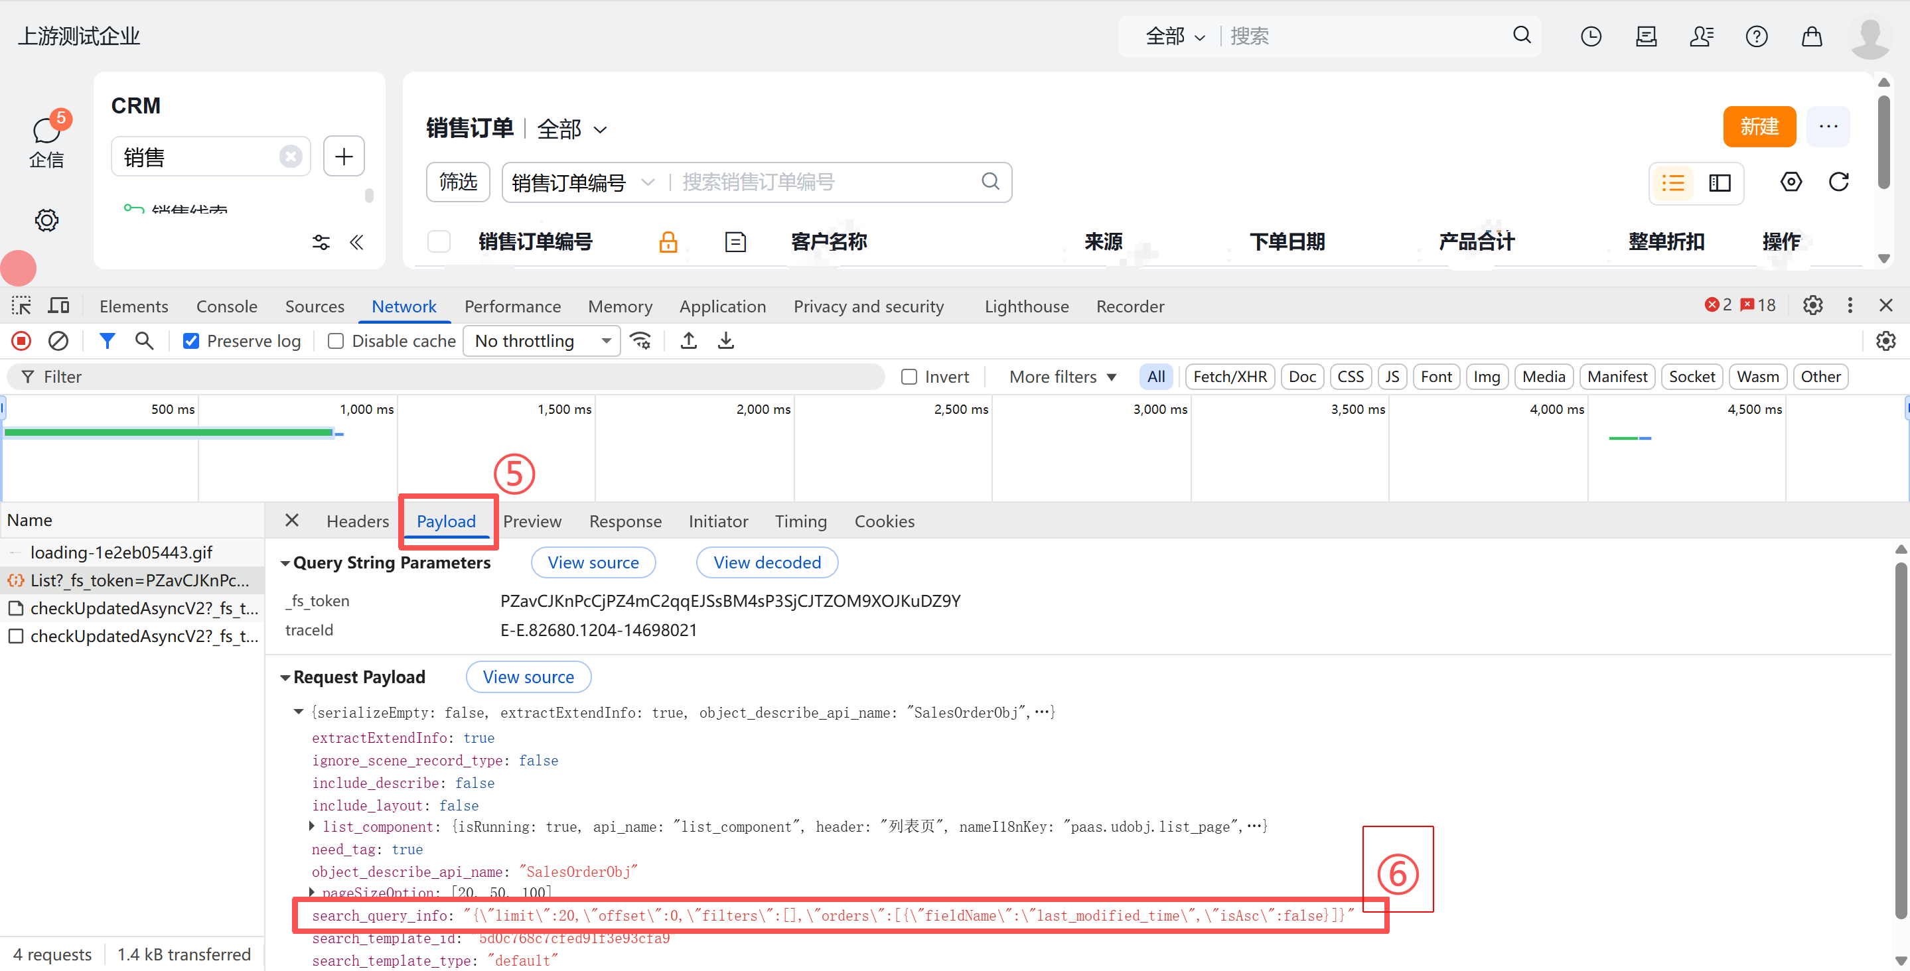This screenshot has height=971, width=1910.
Task: Click the View decoded button
Action: click(767, 562)
